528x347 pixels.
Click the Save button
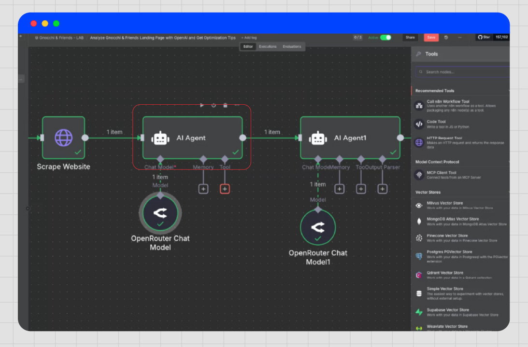click(430, 37)
